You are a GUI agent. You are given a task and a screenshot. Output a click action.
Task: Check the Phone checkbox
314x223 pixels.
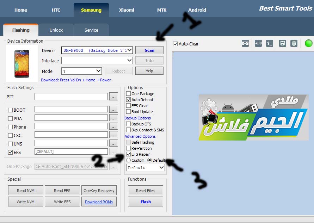click(10, 127)
